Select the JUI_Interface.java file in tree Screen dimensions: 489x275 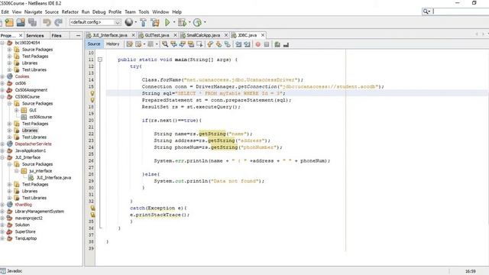(53, 178)
